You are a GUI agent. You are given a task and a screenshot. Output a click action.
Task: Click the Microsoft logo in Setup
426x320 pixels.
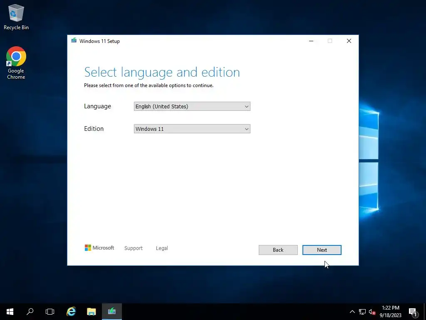99,248
